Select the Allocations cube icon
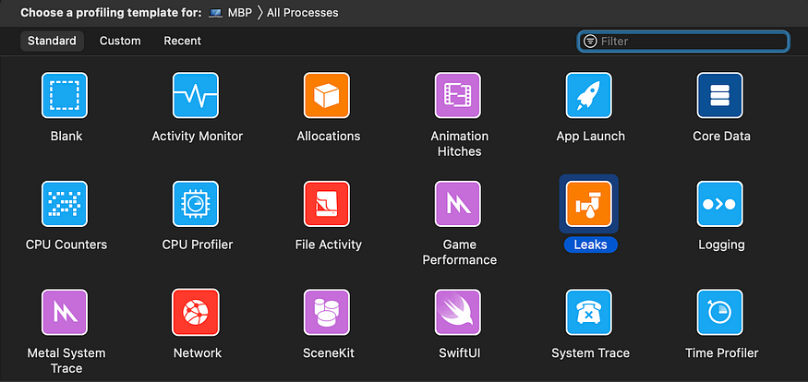 (x=327, y=95)
